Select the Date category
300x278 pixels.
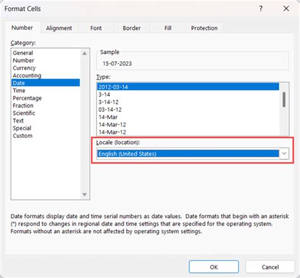[46, 83]
